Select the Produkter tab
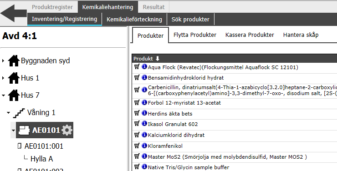 (x=150, y=35)
